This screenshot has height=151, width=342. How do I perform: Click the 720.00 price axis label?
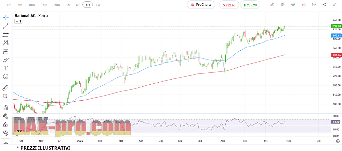click(337, 76)
